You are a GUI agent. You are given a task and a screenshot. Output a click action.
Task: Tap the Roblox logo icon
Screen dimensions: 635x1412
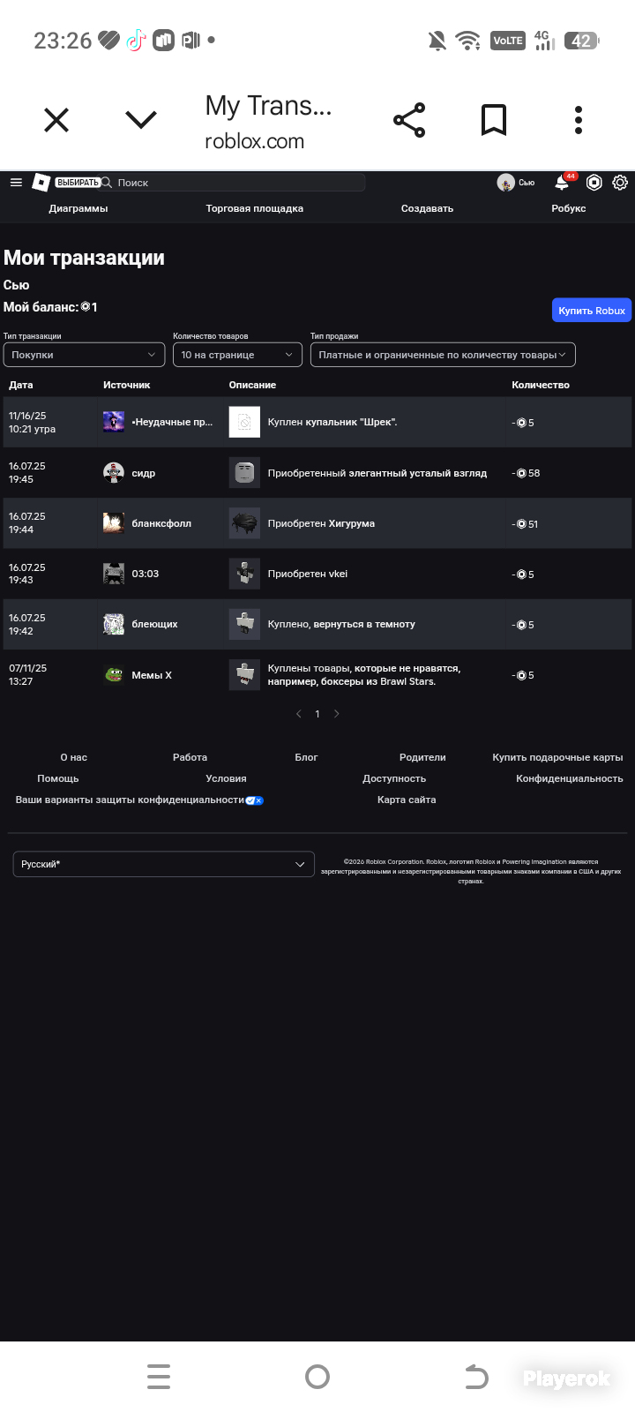coord(41,183)
